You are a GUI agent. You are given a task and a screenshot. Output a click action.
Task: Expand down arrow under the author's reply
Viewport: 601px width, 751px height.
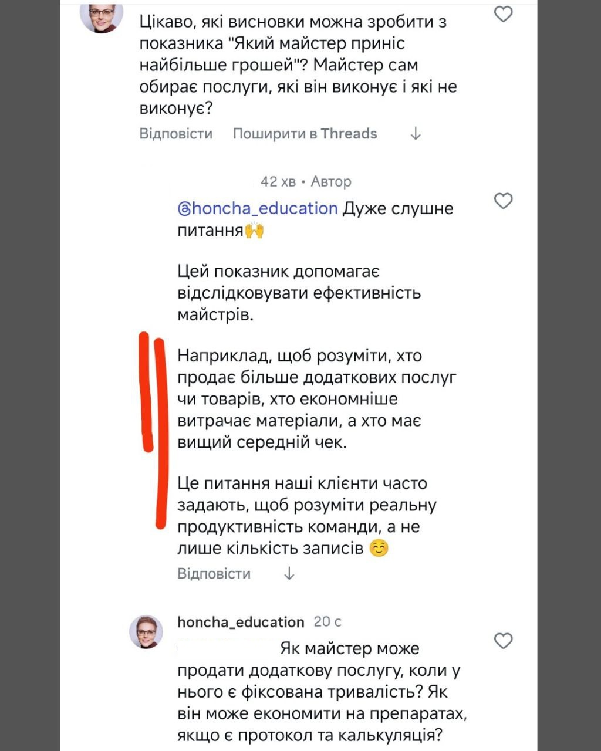coord(289,573)
